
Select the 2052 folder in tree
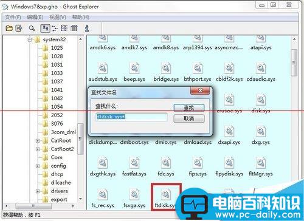click(x=57, y=115)
